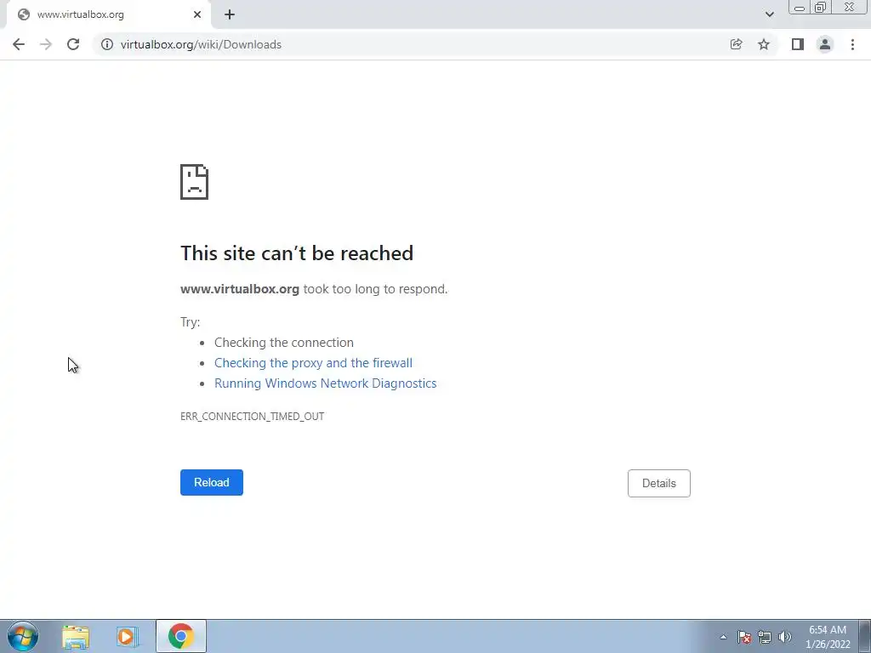Close the www.virtualbox.org tab
Viewport: 871px width, 653px height.
(x=197, y=14)
